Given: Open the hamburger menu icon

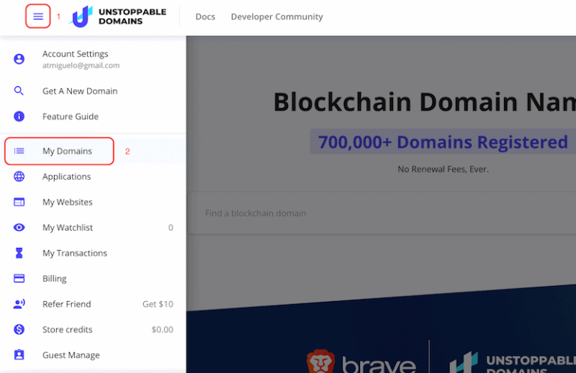Looking at the screenshot, I should pyautogui.click(x=37, y=16).
